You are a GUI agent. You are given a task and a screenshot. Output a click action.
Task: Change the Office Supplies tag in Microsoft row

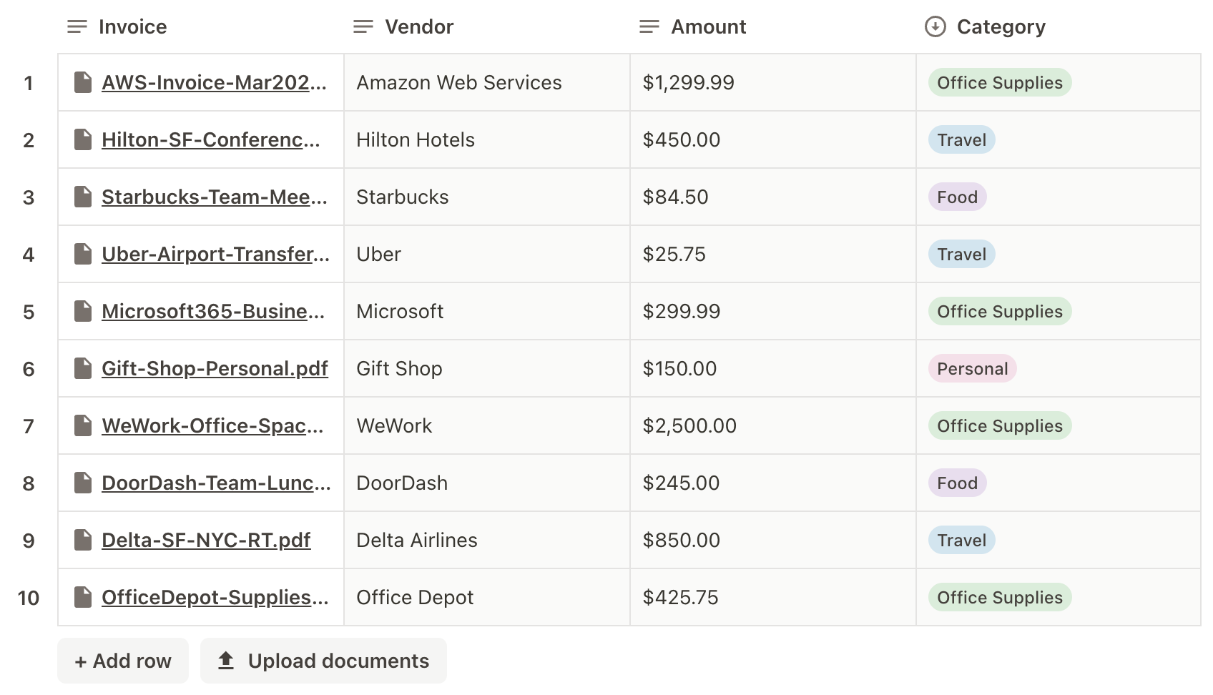(1000, 311)
